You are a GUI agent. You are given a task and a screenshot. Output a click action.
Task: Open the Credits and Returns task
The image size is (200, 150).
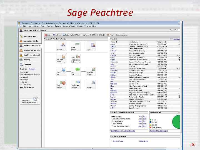tap(76, 84)
